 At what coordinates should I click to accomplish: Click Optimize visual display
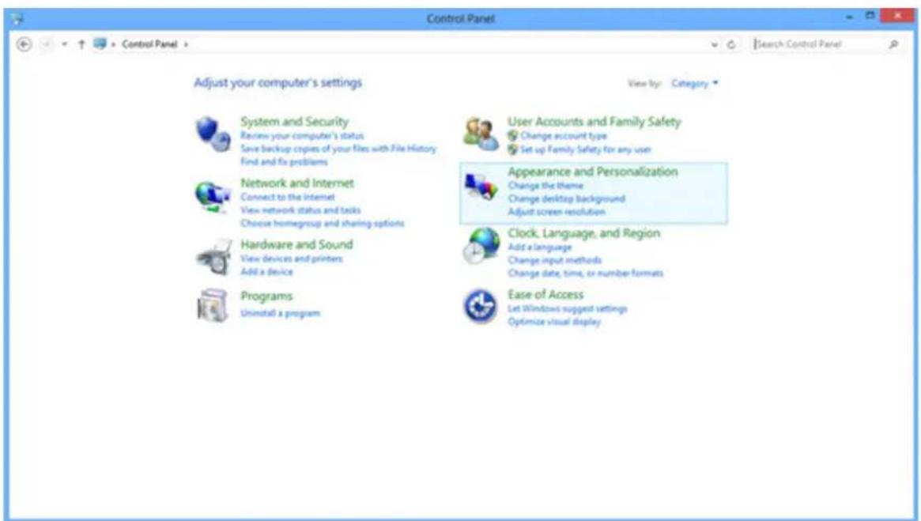(x=554, y=321)
